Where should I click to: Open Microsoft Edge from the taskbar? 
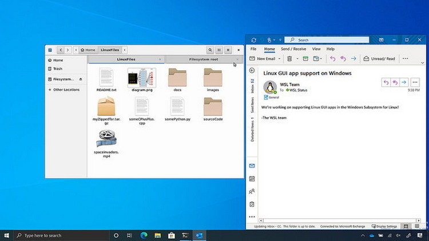coord(144,235)
